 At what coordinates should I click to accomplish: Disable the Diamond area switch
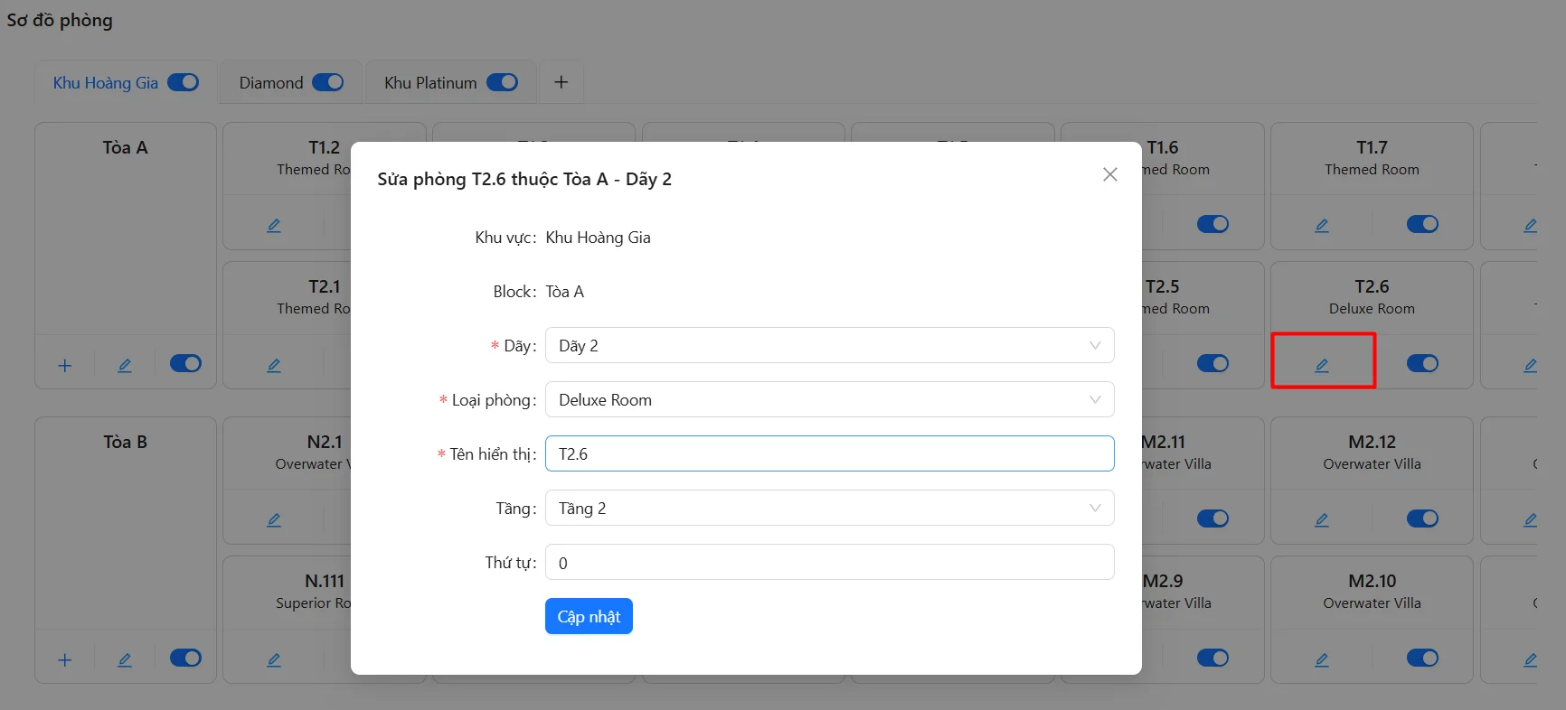pos(328,82)
